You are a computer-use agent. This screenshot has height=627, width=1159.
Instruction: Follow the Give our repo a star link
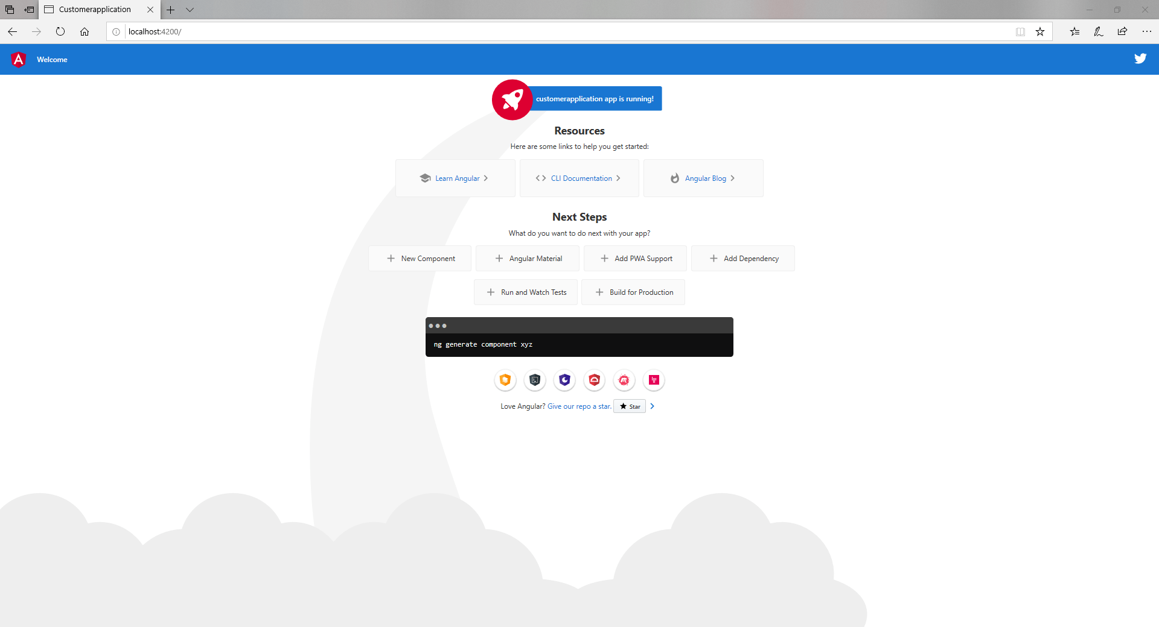[578, 406]
